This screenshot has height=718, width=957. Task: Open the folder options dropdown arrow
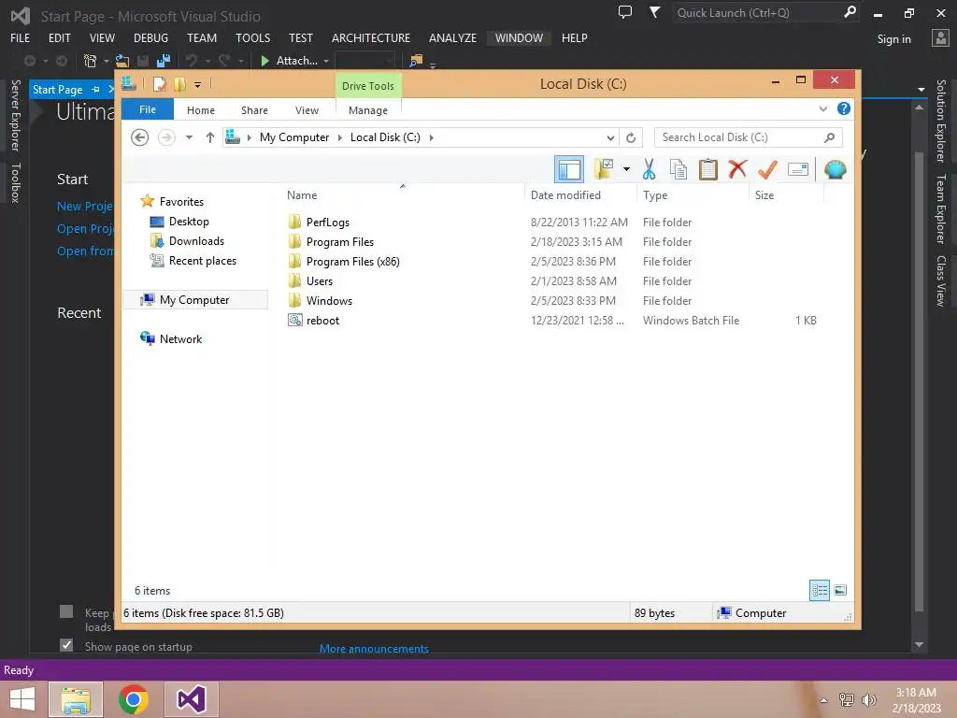pos(626,169)
